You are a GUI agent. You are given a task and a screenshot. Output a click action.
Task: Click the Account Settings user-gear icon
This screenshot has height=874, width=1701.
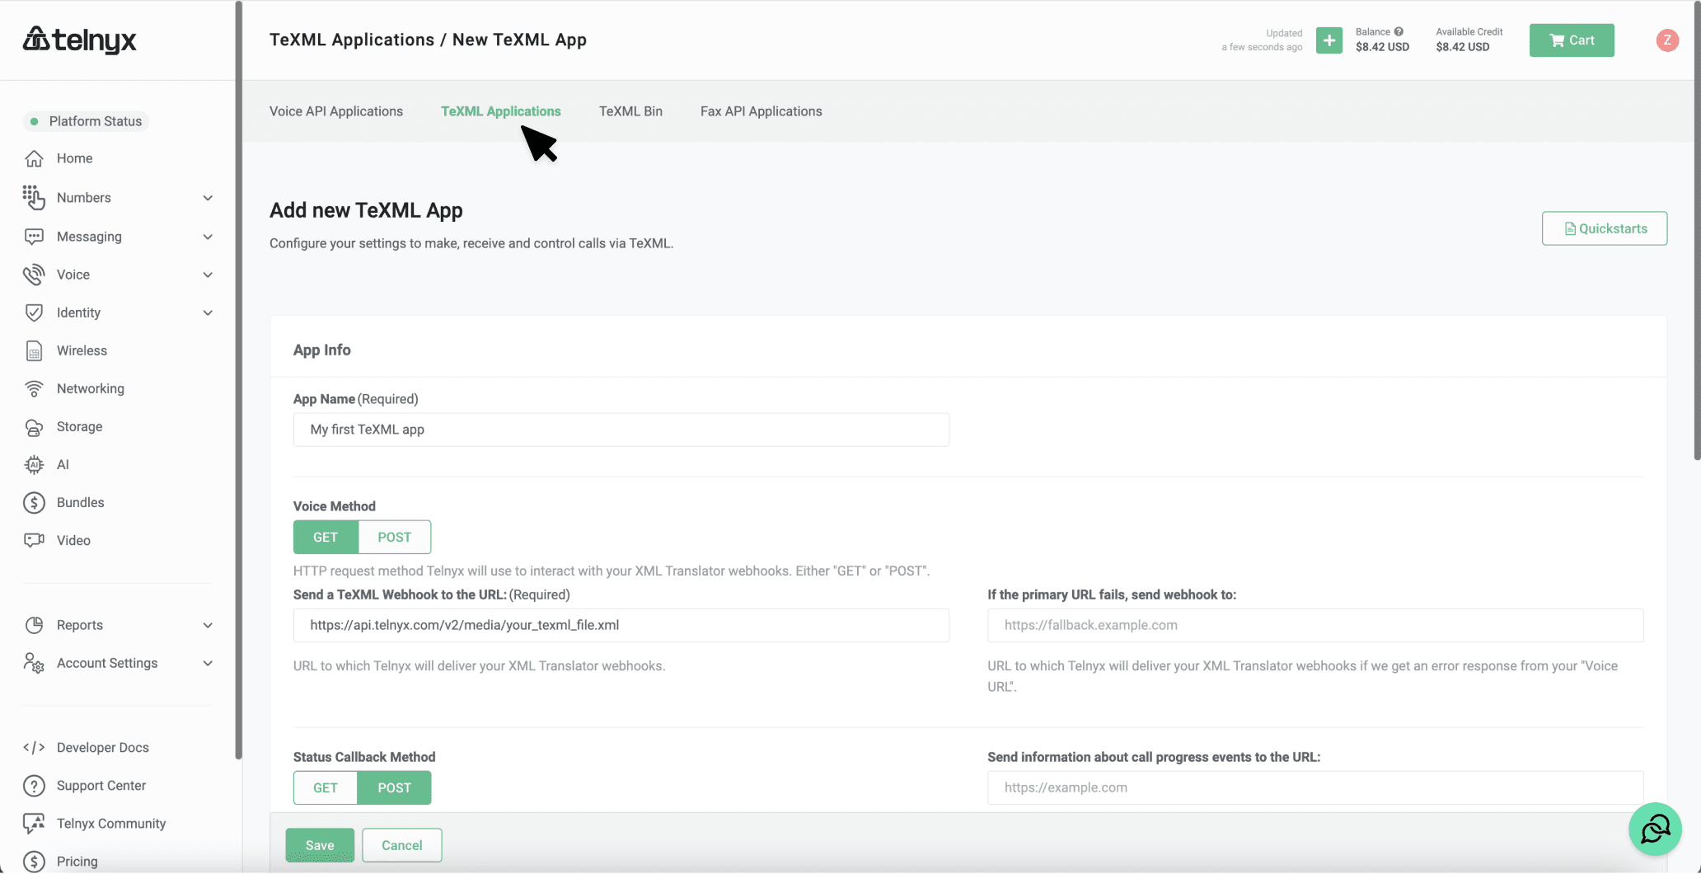[34, 663]
